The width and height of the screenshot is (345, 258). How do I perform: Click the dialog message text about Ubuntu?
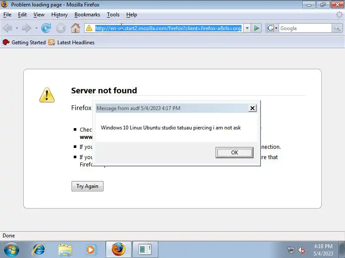click(171, 128)
